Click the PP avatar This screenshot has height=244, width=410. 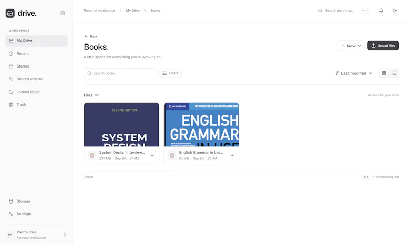coord(10,235)
